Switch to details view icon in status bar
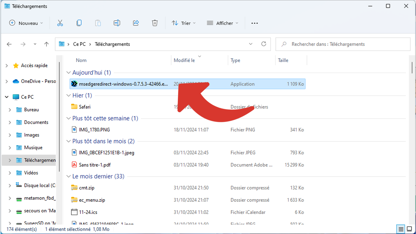Image resolution: width=416 pixels, height=234 pixels. coord(401,229)
